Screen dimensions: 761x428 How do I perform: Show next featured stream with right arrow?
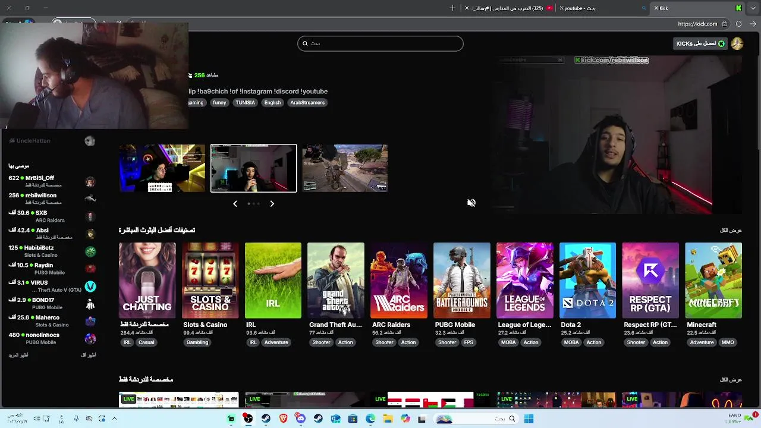[272, 204]
